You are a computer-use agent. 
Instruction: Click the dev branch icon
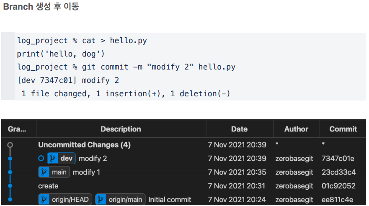click(x=52, y=158)
